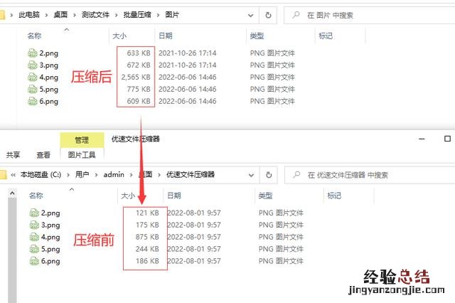The height and width of the screenshot is (303, 455).
Task: Click the 244 KB size cell
Action: click(x=147, y=249)
